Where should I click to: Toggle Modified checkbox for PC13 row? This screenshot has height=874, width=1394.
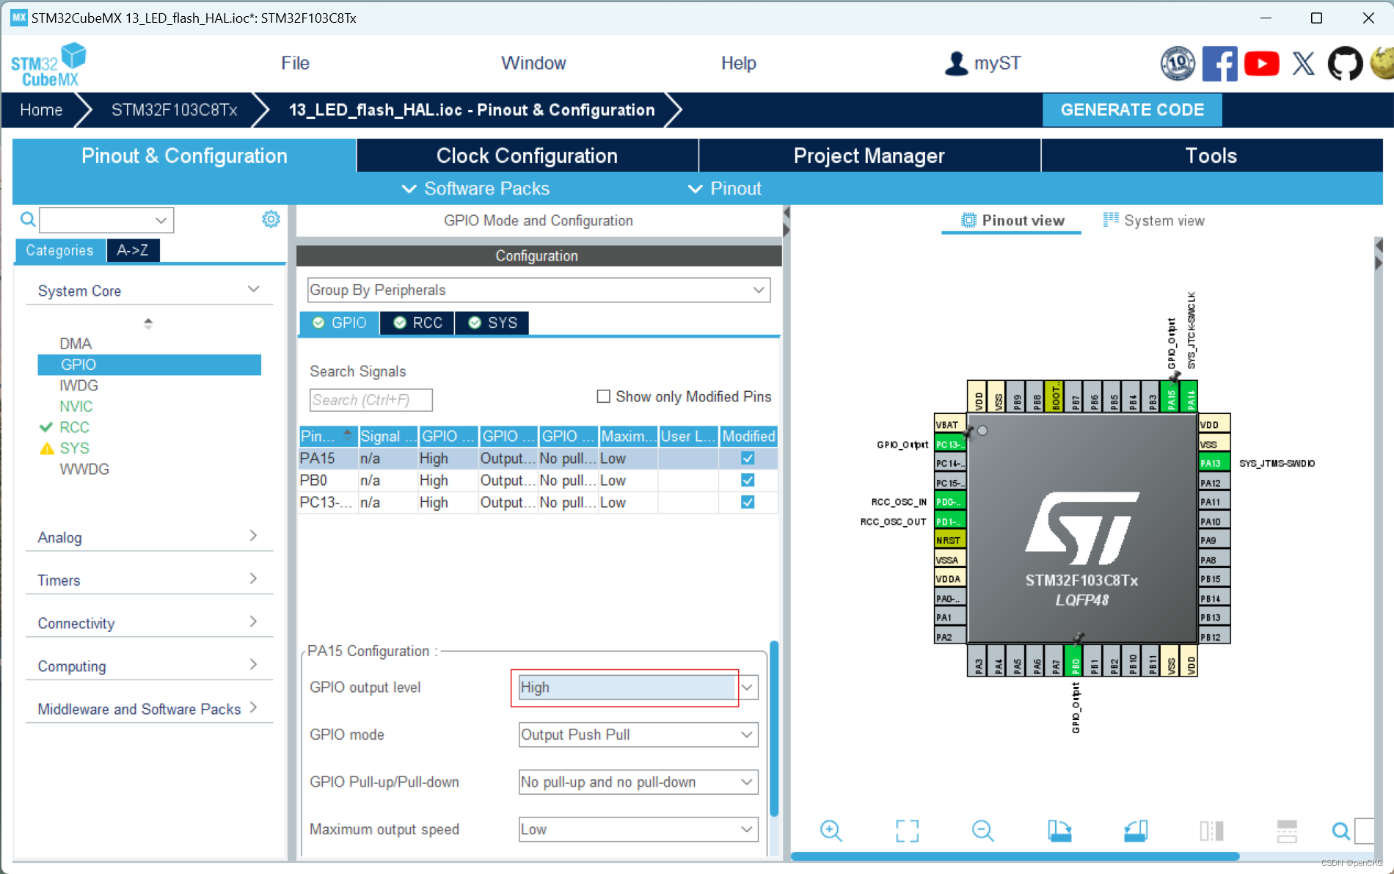point(748,502)
